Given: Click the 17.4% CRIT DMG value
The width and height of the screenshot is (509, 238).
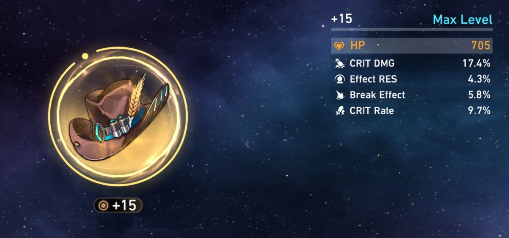Looking at the screenshot, I should 476,64.
